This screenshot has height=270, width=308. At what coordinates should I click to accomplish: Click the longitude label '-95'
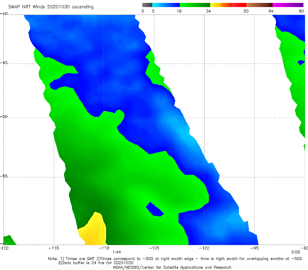(x=254, y=248)
